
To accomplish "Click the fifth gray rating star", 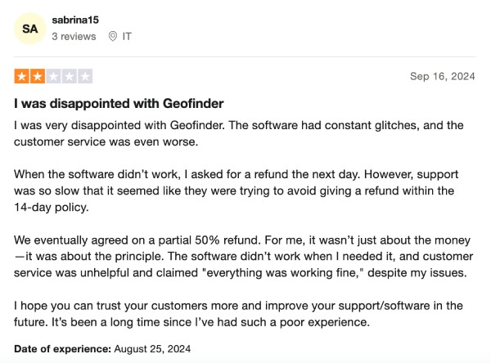I will tap(85, 77).
